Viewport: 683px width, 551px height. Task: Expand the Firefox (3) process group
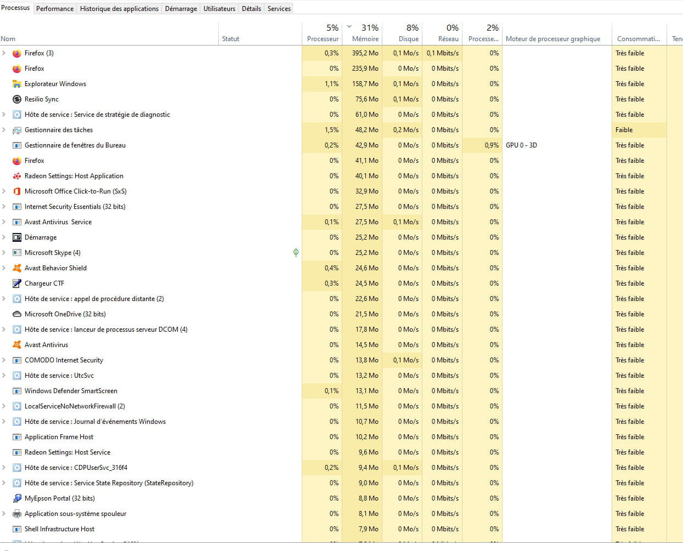(4, 53)
